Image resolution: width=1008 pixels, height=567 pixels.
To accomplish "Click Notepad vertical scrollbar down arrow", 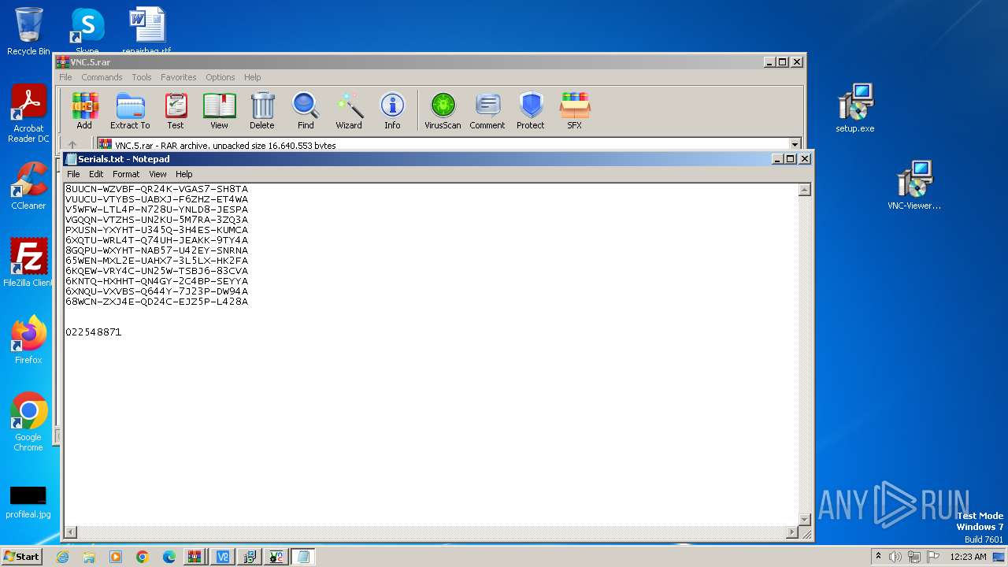I will click(804, 519).
